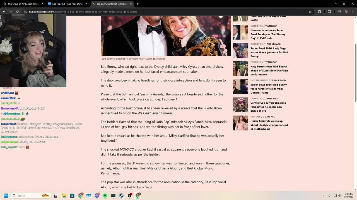Open the tab search icon in toolbar
The width and height of the screenshot is (357, 200).
tap(329, 12)
